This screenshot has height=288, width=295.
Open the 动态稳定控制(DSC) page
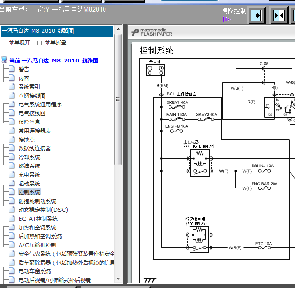coord(43,210)
